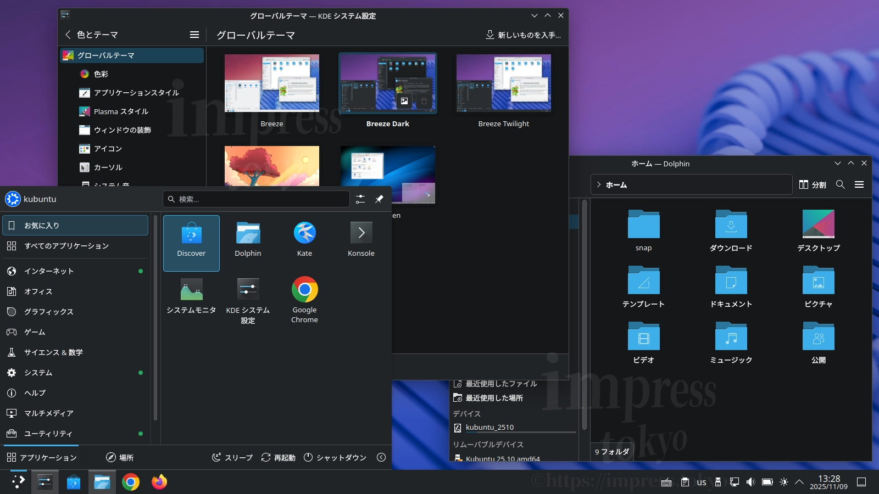
Task: Select the Breeze Twilight theme thumbnail
Action: [504, 83]
